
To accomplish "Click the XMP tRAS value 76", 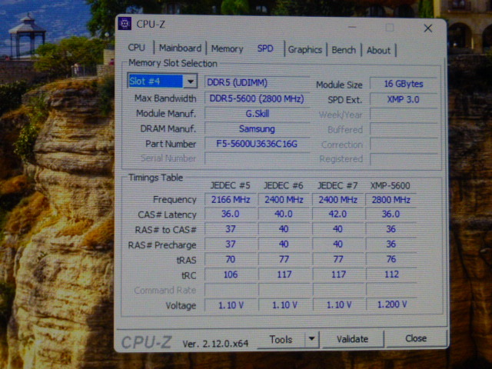I will point(391,259).
